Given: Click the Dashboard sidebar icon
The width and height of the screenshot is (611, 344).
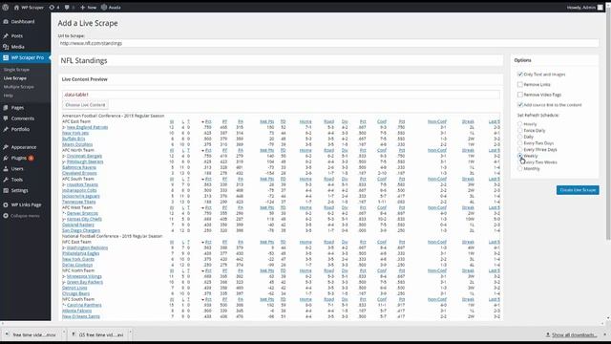Looking at the screenshot, I should pos(6,21).
